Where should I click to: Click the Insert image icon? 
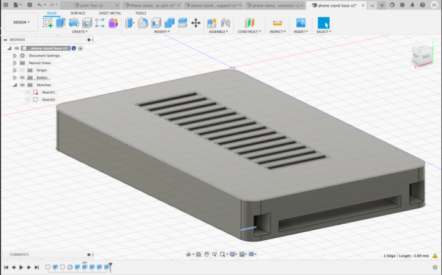click(301, 23)
